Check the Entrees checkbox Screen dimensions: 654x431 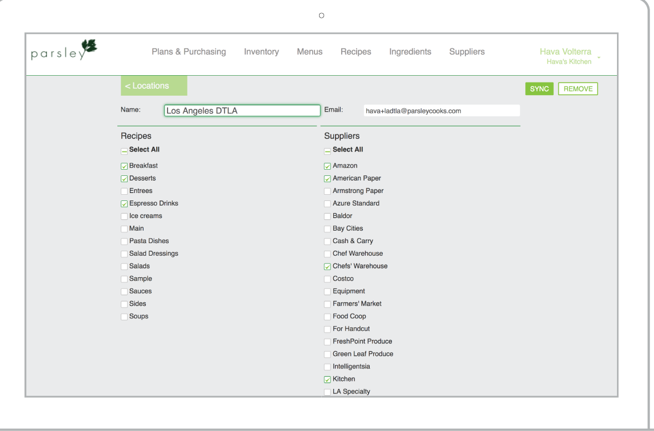pos(124,191)
